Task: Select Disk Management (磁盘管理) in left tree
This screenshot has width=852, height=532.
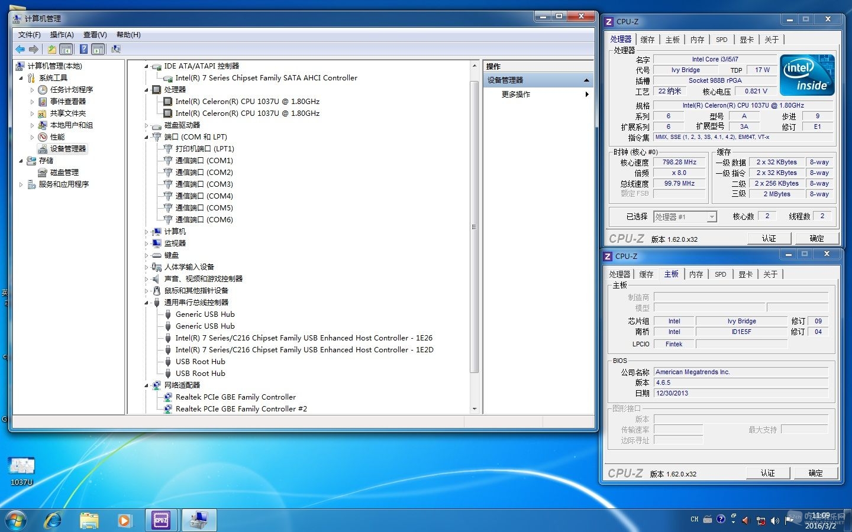Action: [x=64, y=173]
